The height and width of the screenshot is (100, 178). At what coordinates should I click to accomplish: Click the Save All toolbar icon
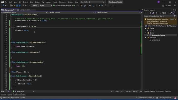point(19,6)
